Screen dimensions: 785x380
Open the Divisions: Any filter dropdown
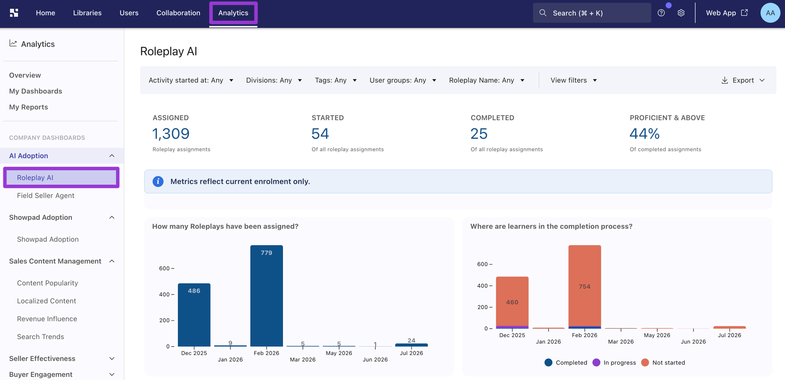point(274,80)
